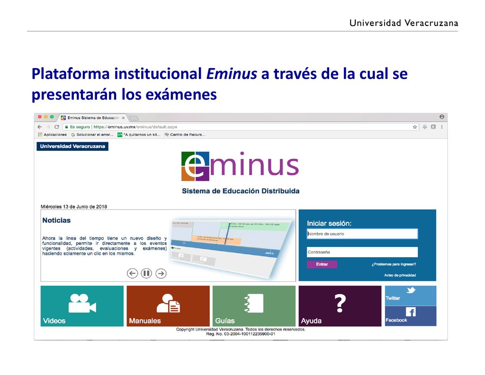This screenshot has height=375, width=485.
Task: Click the square extension icon beside the menu
Action: [433, 127]
